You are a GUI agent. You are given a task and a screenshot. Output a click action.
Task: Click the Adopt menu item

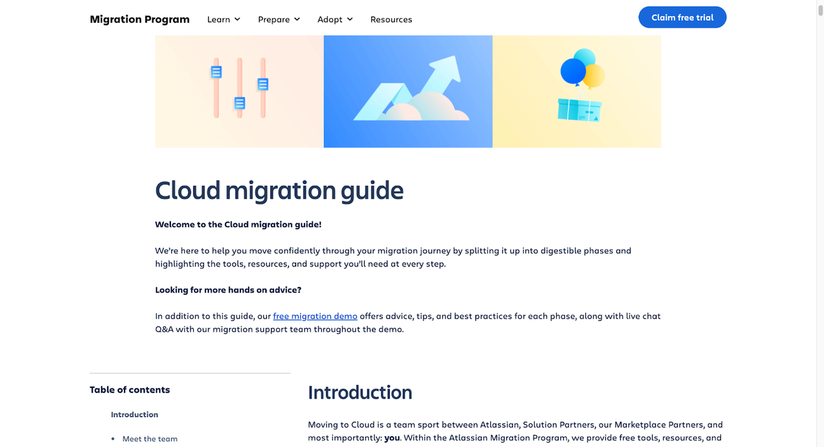point(329,19)
